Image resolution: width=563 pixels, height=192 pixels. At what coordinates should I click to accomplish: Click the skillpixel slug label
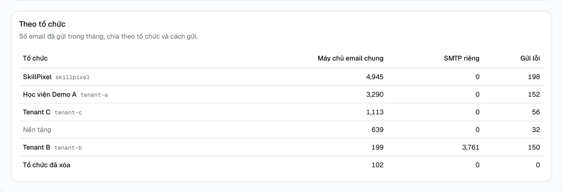72,77
